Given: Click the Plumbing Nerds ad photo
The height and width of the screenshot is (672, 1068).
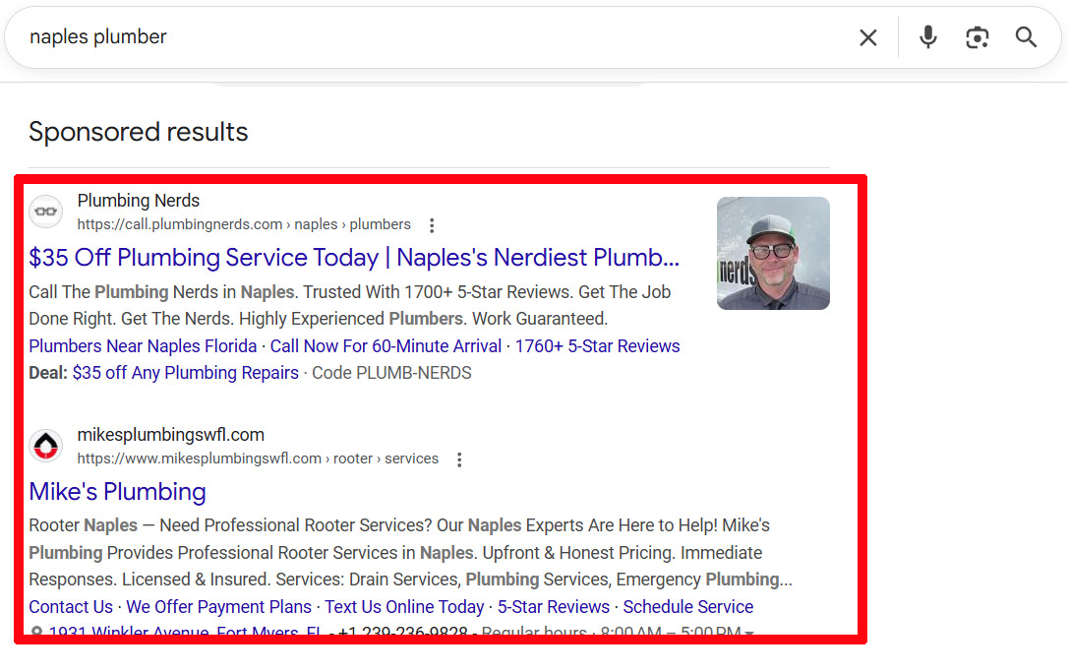Looking at the screenshot, I should point(773,253).
